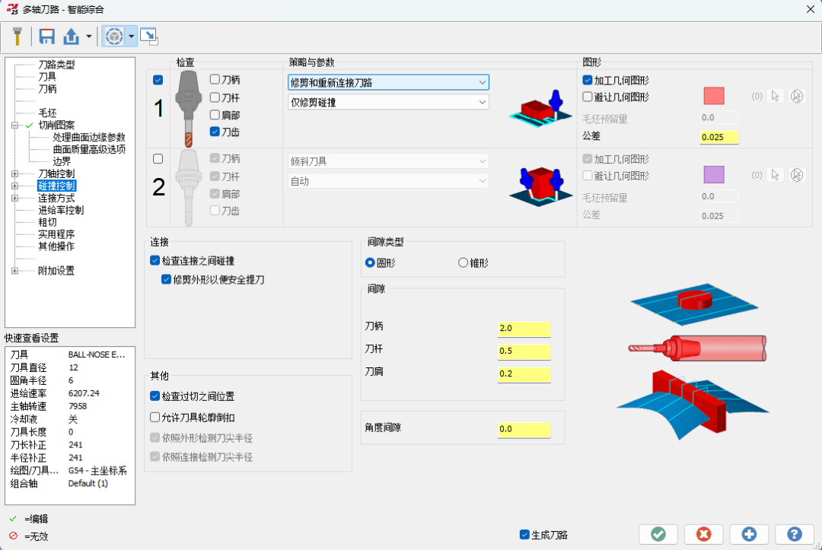The height and width of the screenshot is (550, 822).
Task: Click the row 1 strategy preview image
Action: [540, 109]
